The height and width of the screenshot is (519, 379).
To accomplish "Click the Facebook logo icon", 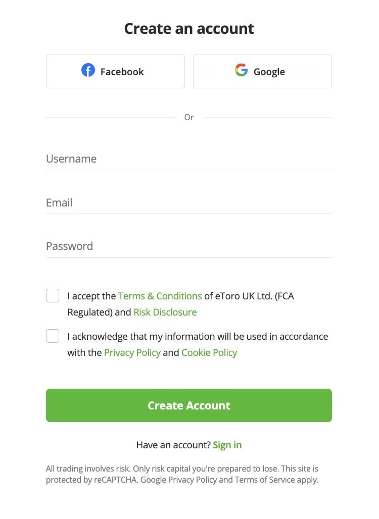I will pos(88,71).
